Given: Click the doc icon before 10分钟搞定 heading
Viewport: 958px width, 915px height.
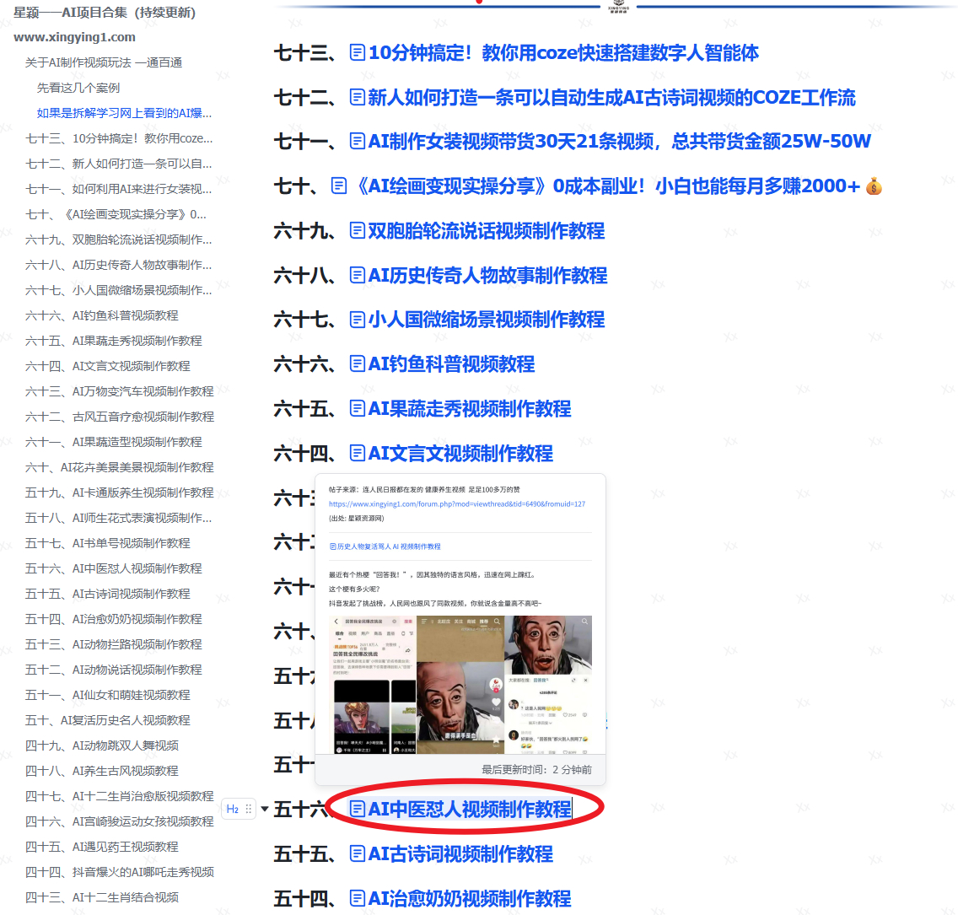Looking at the screenshot, I should [357, 53].
